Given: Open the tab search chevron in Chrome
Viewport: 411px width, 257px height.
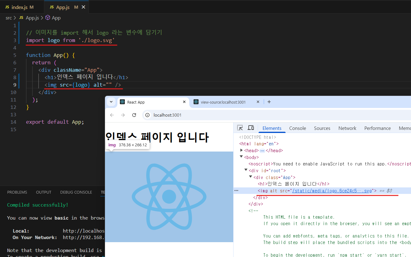Looking at the screenshot, I should coord(111,102).
